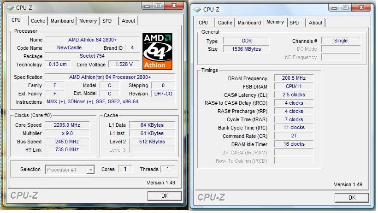Image resolution: width=378 pixels, height=213 pixels.
Task: Click the L1 Inst. value 64 KBytes
Action: pos(152,133)
